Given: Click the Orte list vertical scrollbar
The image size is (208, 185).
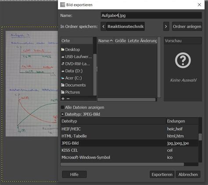Looking at the screenshot, I should click(95, 75).
